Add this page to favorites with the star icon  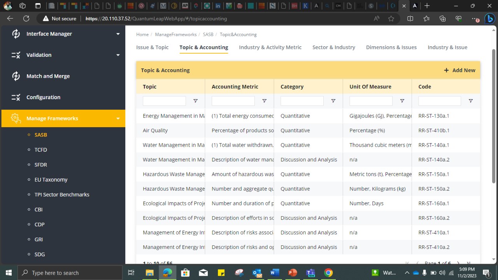coord(391,19)
